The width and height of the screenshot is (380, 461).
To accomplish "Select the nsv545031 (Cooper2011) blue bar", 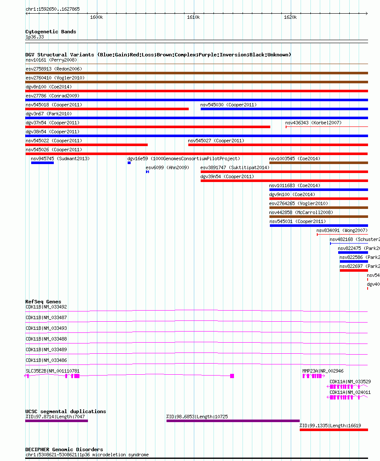I will (x=319, y=226).
